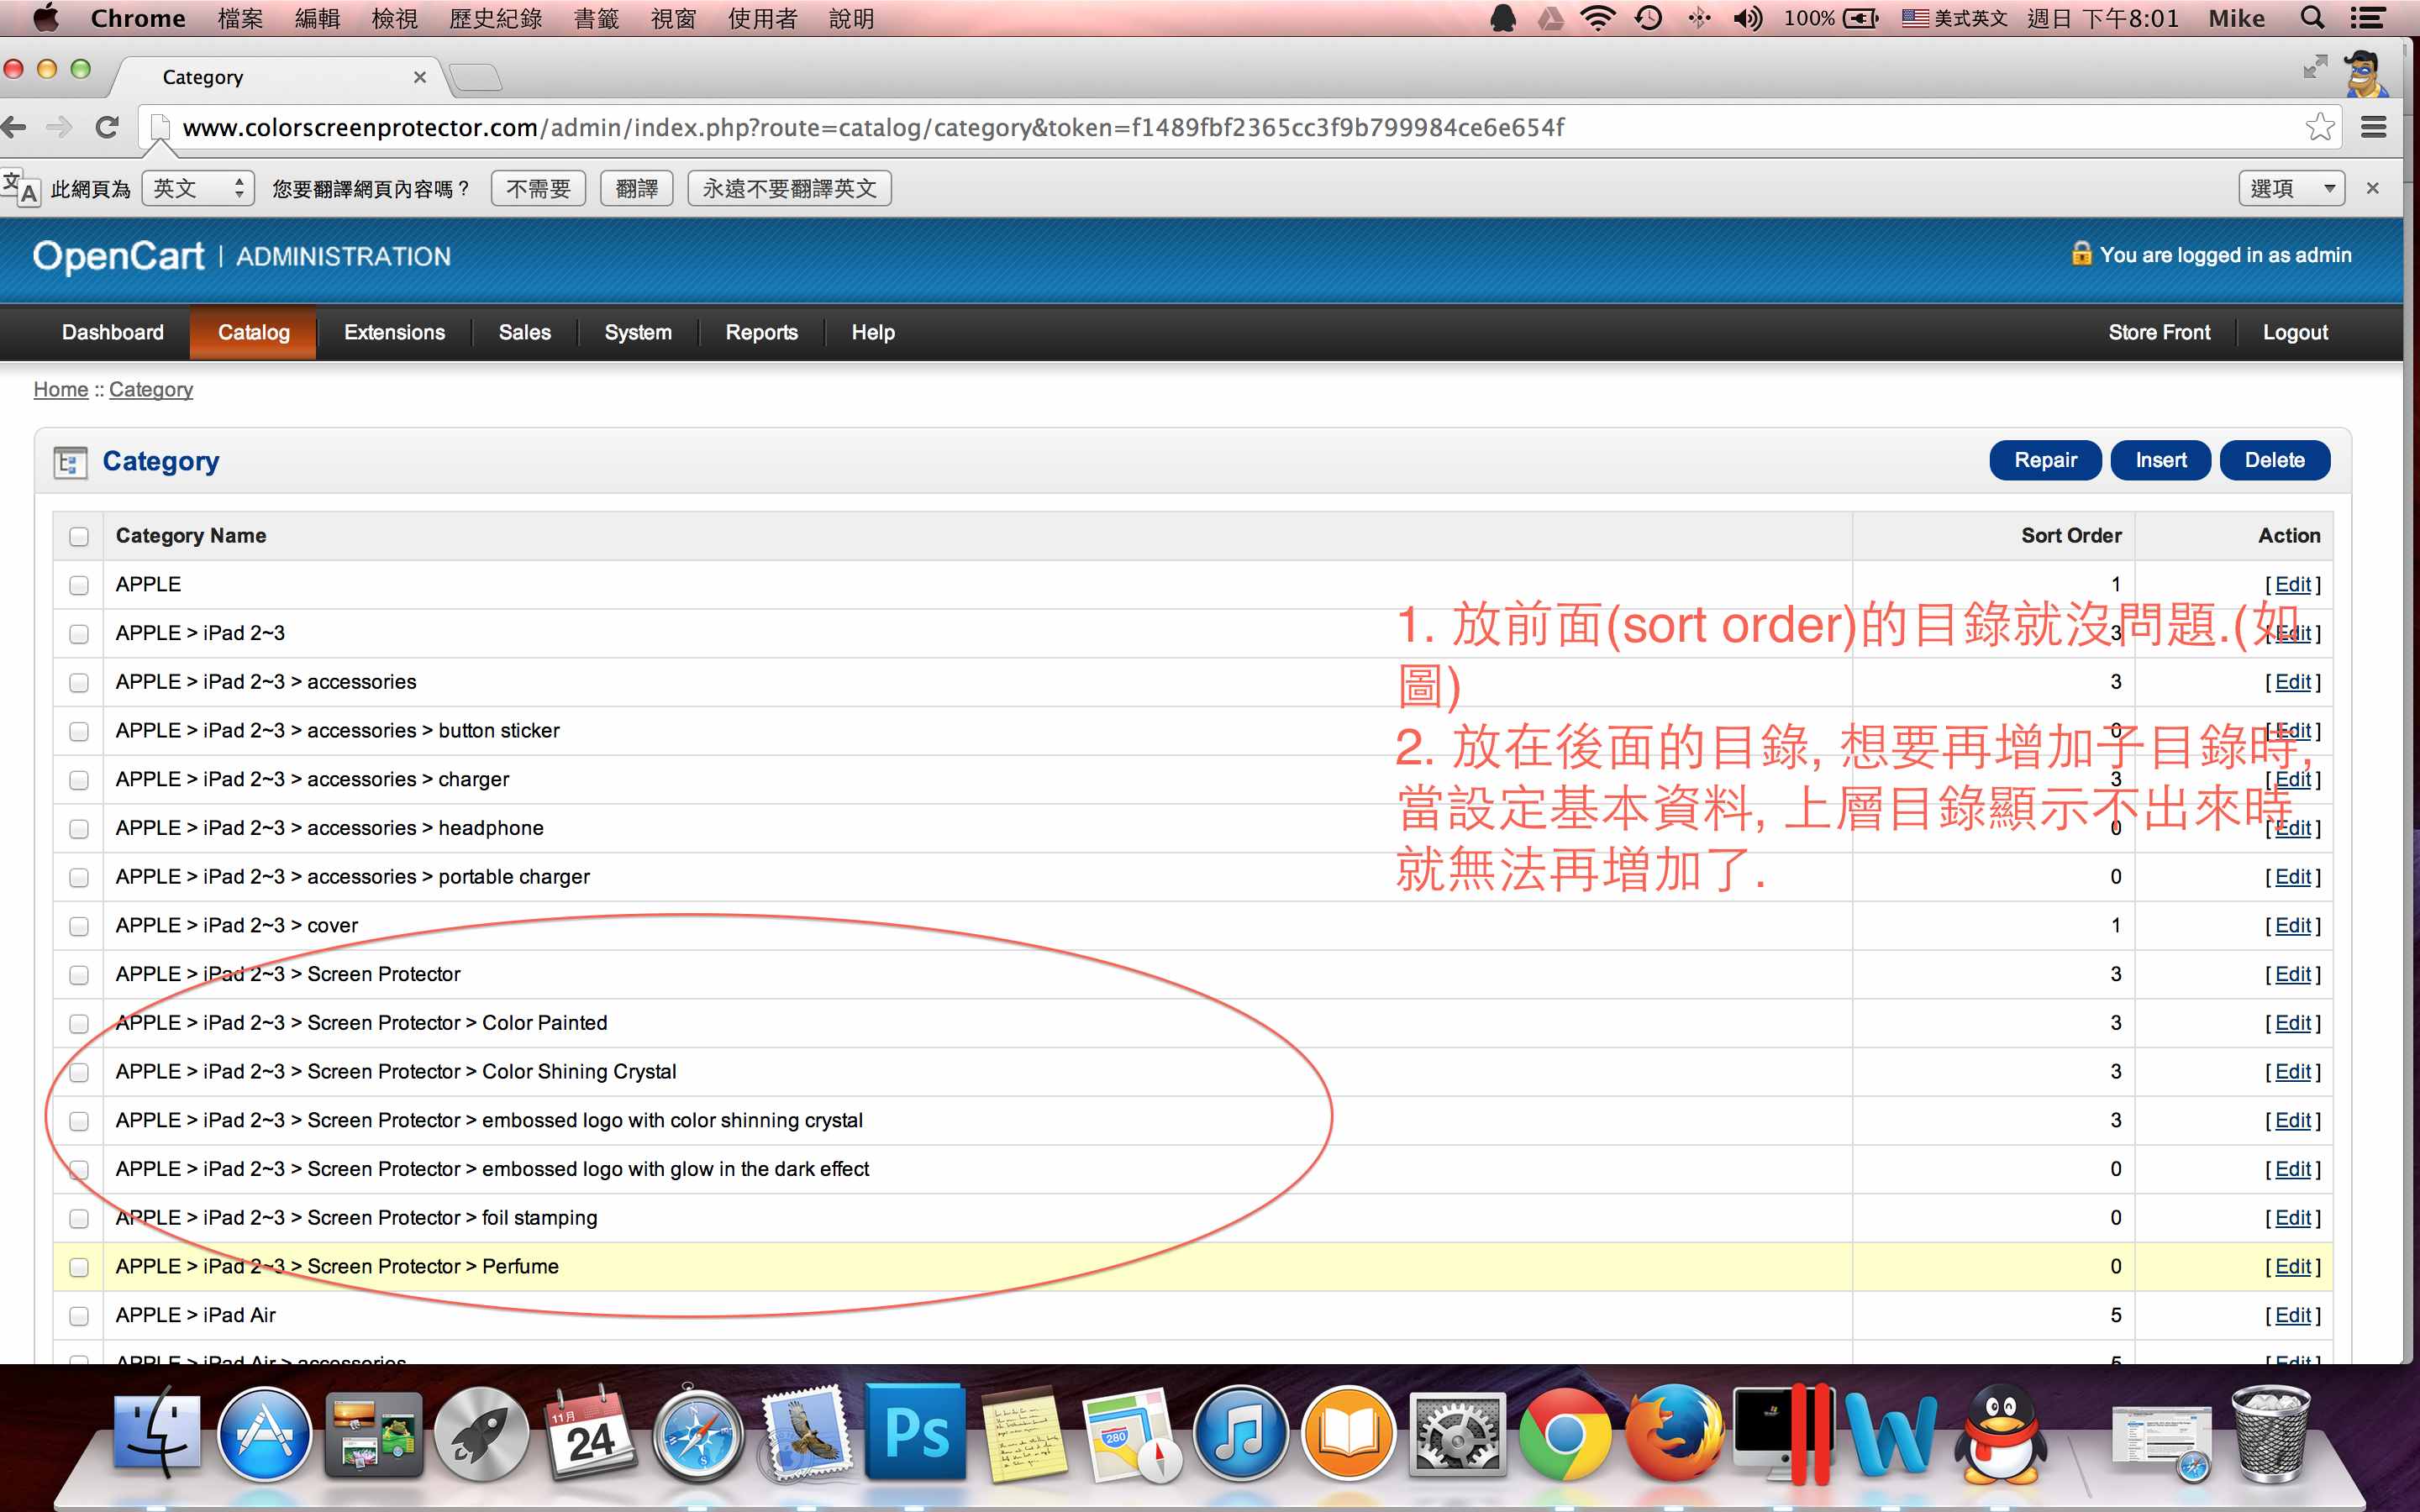Launch Photoshop from the dock
This screenshot has width=2420, height=1512.
point(916,1434)
